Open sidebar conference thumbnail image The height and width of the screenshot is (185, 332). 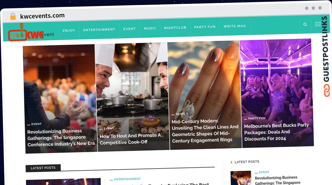pos(241,178)
